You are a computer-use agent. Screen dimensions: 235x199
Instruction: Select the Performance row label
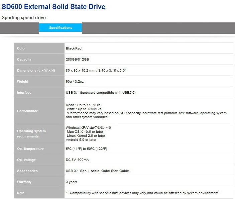pyautogui.click(x=27, y=111)
